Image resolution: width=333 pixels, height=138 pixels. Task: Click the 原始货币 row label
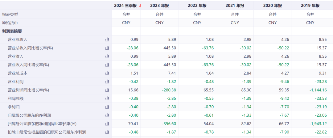[10, 23]
